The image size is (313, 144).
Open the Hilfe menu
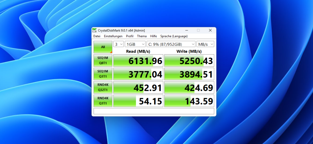[x=153, y=36]
